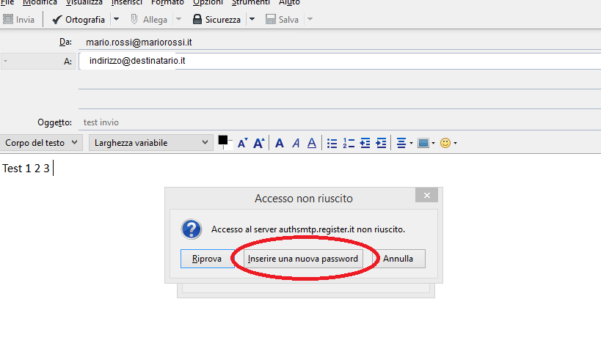
Task: Open the File menu
Action: pos(7,3)
